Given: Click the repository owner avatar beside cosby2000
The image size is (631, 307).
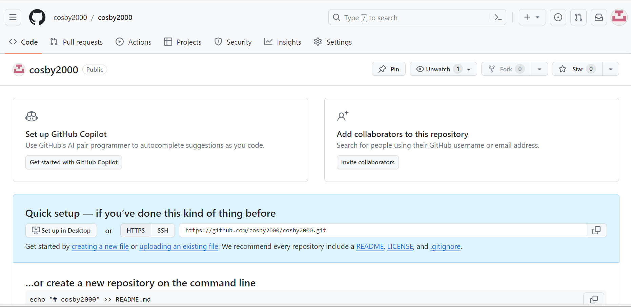Looking at the screenshot, I should [19, 69].
